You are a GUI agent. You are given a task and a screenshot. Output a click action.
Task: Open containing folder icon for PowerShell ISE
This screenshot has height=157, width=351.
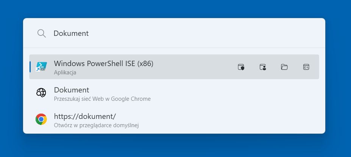click(x=284, y=67)
